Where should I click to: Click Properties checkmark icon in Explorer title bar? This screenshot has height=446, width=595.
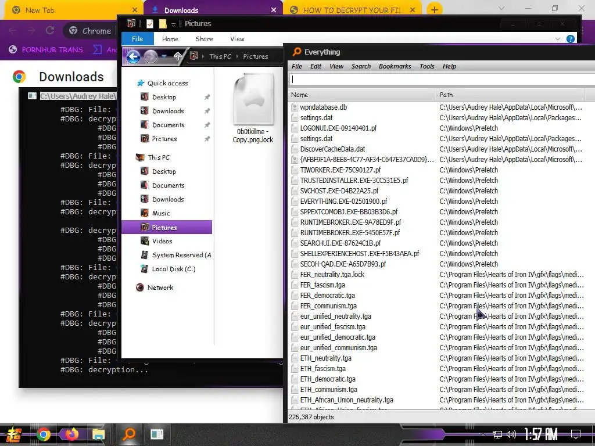pos(150,24)
